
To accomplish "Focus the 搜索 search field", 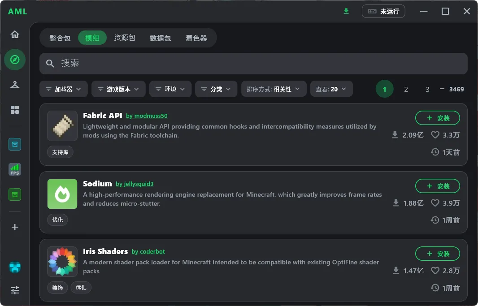I will point(253,63).
